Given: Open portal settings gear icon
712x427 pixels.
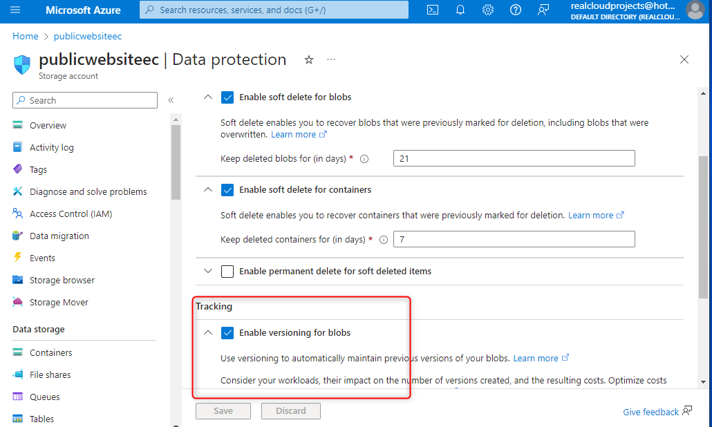Looking at the screenshot, I should (488, 10).
